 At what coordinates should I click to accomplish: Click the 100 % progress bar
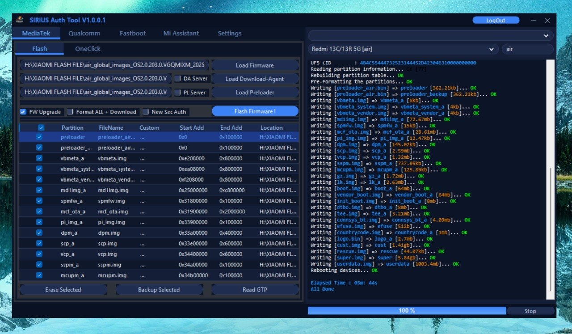point(407,311)
